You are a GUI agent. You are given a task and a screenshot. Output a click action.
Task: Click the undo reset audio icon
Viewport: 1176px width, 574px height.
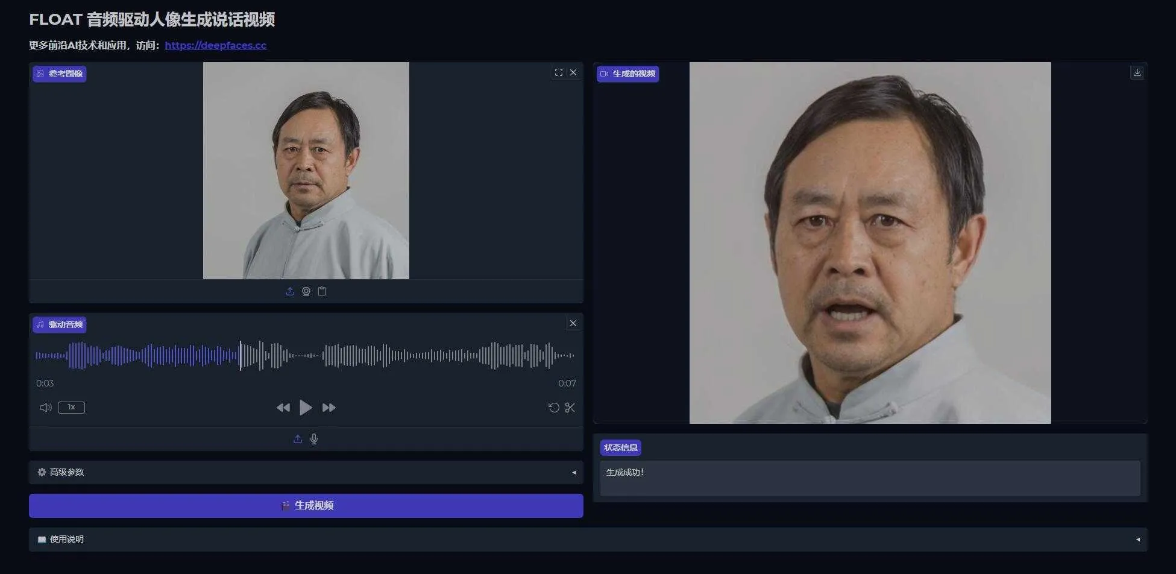553,408
